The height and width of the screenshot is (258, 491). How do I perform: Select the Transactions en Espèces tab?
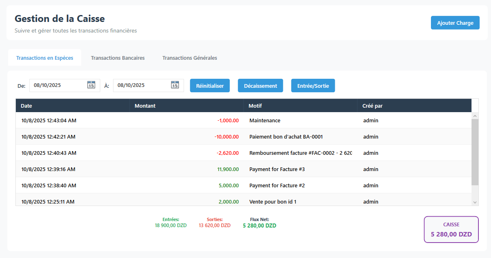click(x=45, y=58)
